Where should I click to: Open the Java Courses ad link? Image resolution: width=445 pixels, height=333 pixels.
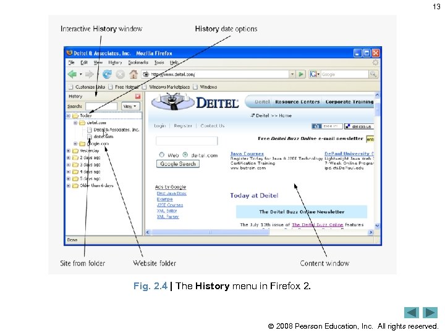pyautogui.click(x=247, y=154)
